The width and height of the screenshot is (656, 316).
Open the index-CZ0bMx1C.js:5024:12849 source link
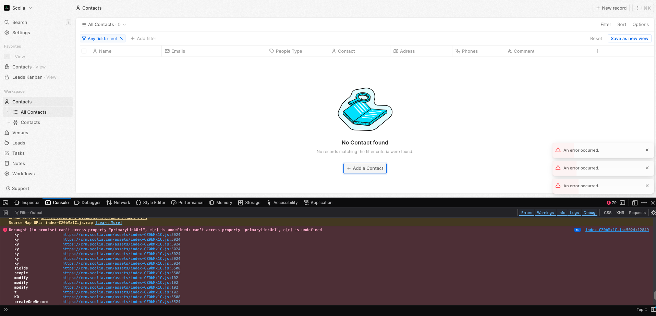pyautogui.click(x=617, y=230)
